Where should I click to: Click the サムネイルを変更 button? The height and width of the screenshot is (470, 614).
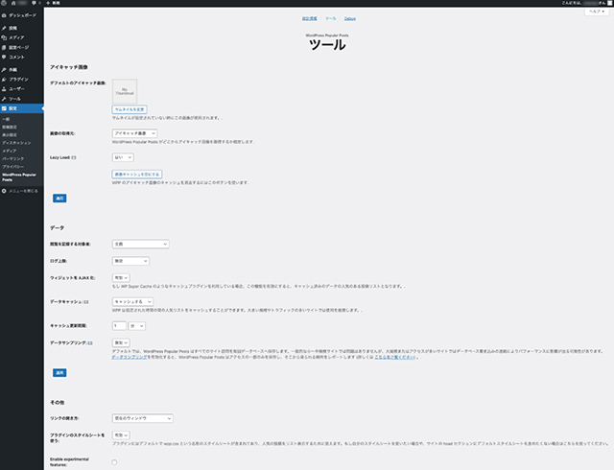pos(130,109)
